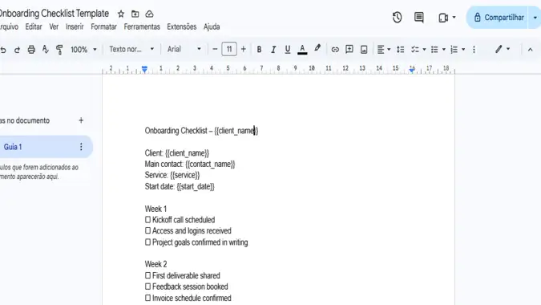Open the Ajuda menu

212,26
